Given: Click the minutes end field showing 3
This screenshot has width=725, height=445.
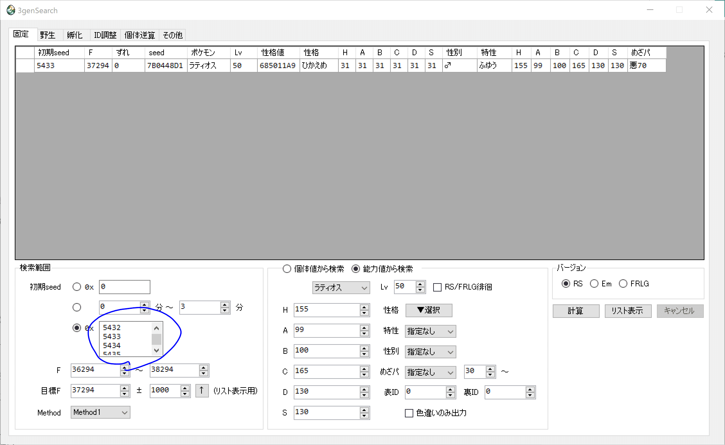Looking at the screenshot, I should pyautogui.click(x=200, y=307).
